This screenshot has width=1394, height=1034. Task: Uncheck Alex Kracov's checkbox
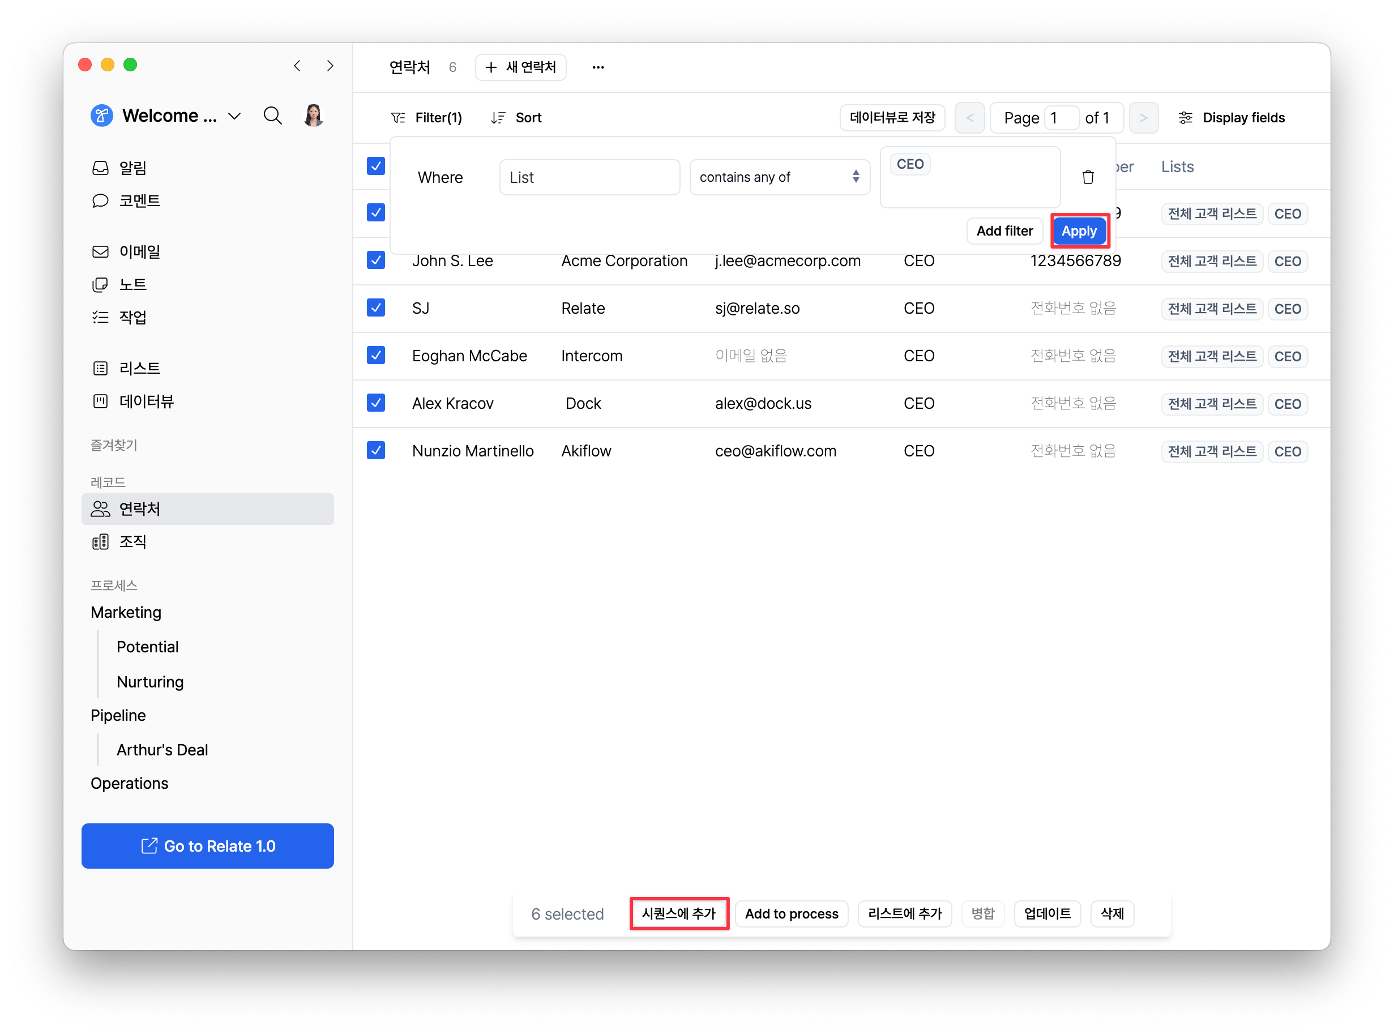click(x=376, y=403)
